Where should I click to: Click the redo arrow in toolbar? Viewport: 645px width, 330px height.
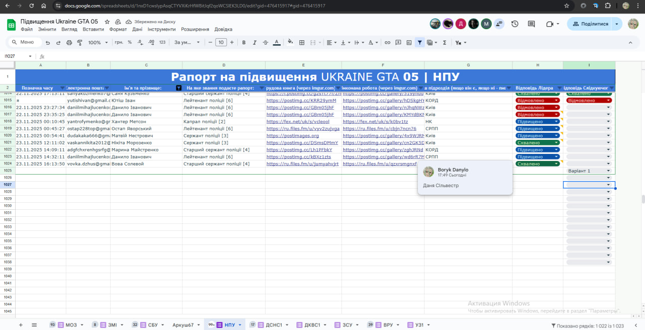click(58, 43)
